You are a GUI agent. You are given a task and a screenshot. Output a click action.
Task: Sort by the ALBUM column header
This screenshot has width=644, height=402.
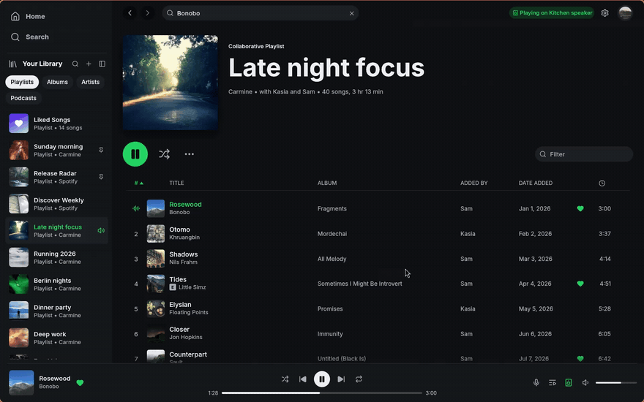tap(327, 183)
